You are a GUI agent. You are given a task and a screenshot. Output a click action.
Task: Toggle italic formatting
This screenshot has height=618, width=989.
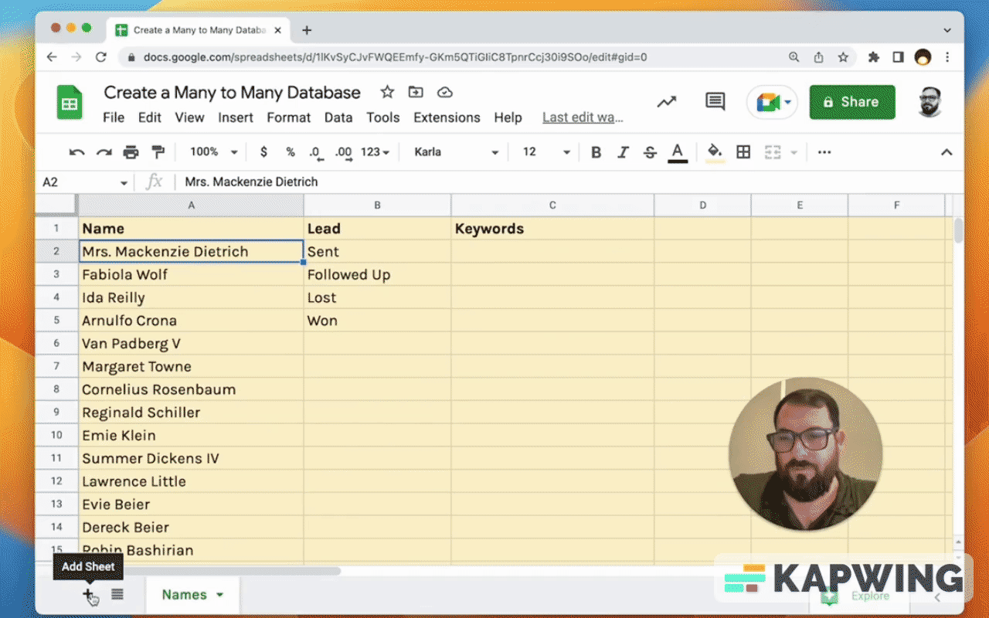click(623, 152)
